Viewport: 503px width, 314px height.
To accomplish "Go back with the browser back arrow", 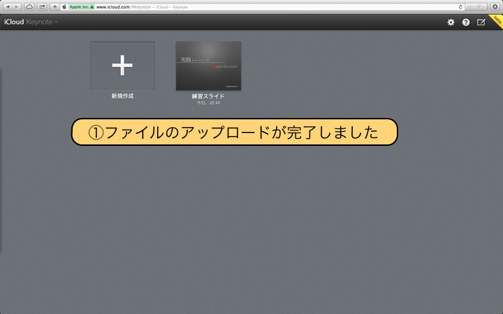I will (x=8, y=7).
